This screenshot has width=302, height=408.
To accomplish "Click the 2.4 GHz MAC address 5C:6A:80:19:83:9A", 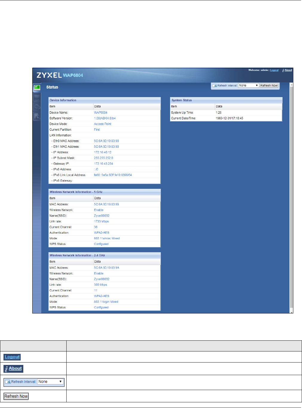I will click(x=107, y=268).
